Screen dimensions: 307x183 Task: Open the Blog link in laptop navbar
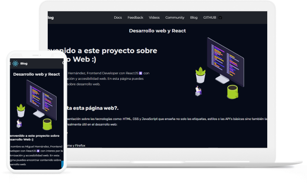coord(194,18)
